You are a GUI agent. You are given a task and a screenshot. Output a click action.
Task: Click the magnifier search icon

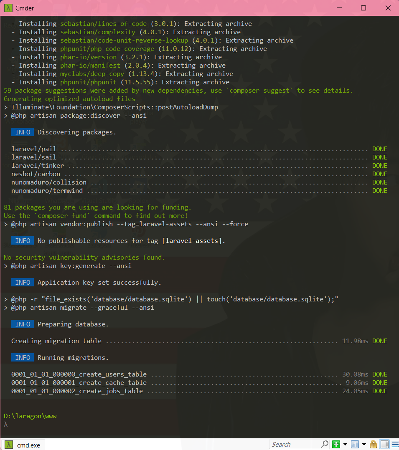(x=325, y=445)
